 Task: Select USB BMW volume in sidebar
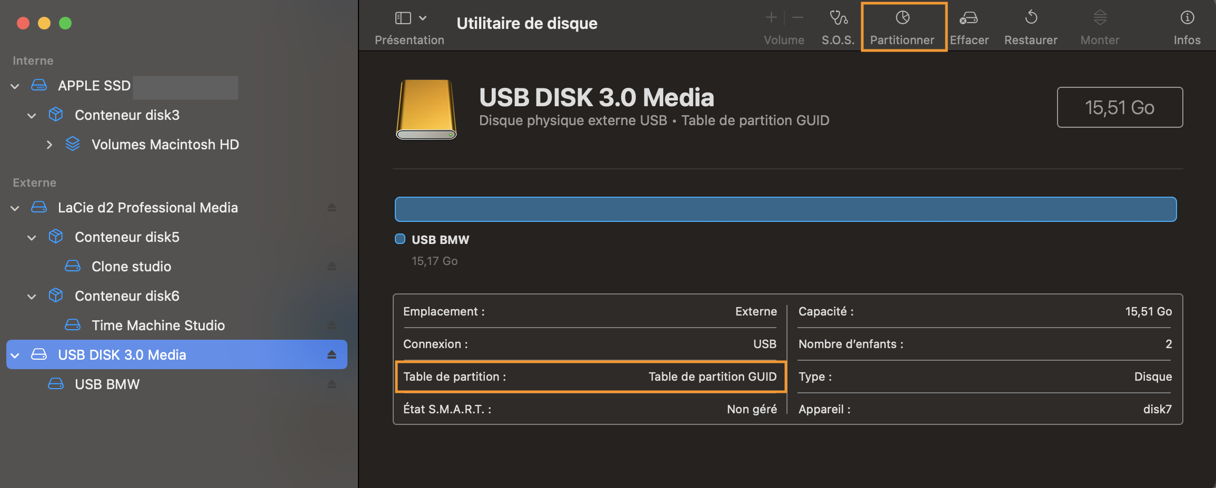[x=107, y=384]
